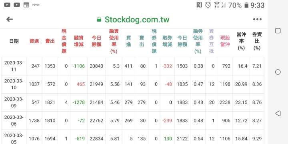
Task: Select the 2020-03-11 date row
Action: [133, 66]
